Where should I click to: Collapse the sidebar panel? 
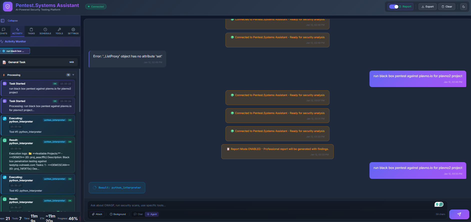pyautogui.click(x=12, y=21)
